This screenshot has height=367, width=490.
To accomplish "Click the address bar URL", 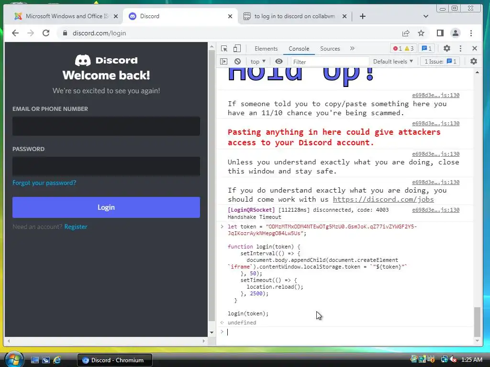I will (x=100, y=33).
